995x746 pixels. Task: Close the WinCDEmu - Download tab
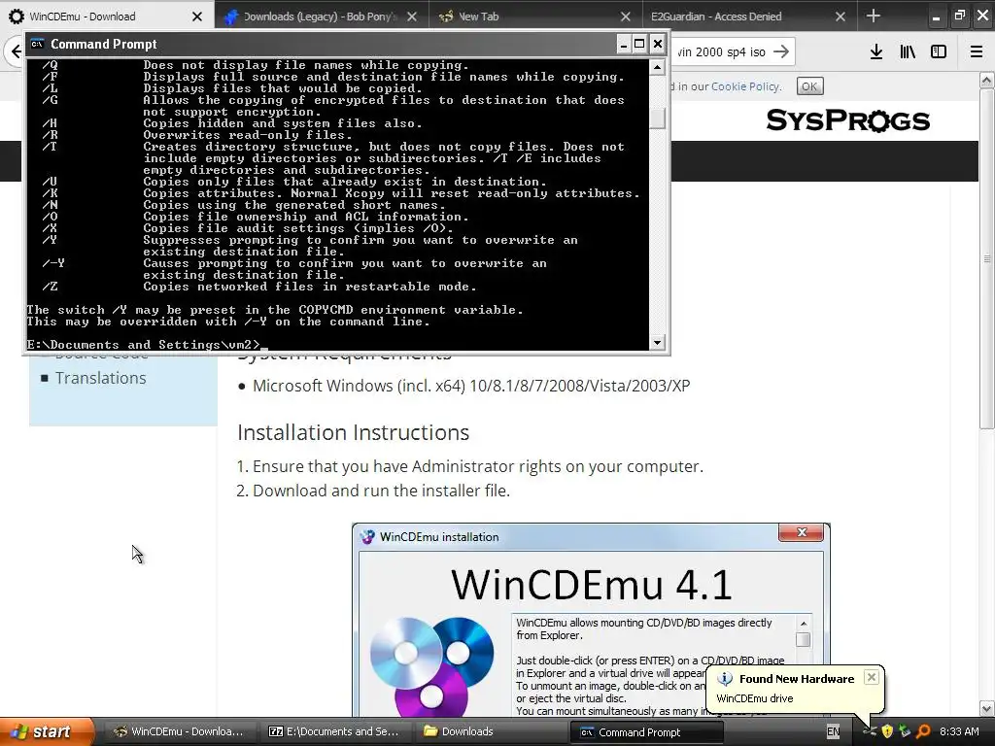197,17
